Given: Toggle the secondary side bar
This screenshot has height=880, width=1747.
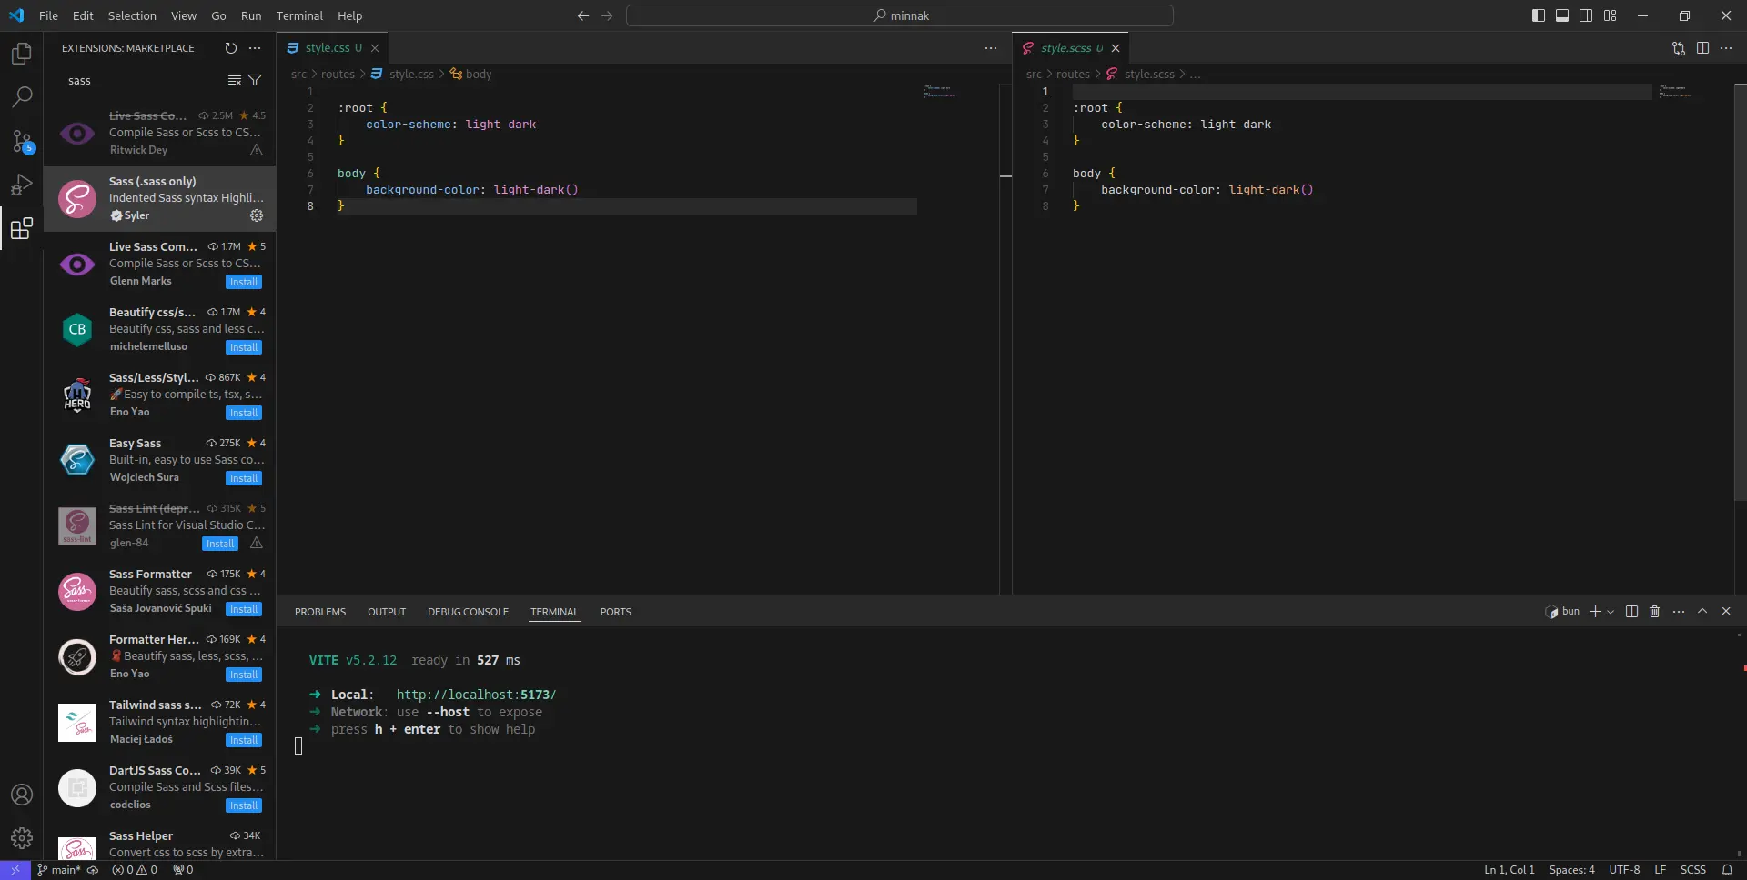Looking at the screenshot, I should tap(1586, 15).
